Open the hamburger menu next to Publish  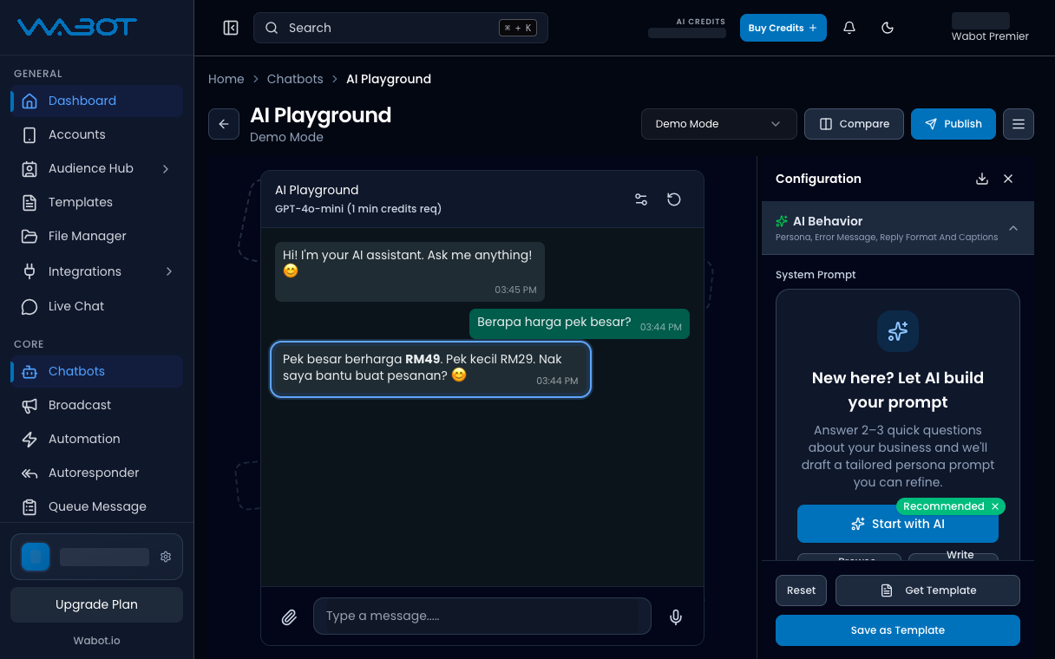[x=1019, y=124]
